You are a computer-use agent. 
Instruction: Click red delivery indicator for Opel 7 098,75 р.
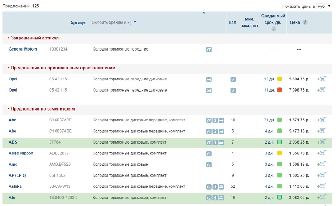[280, 90]
